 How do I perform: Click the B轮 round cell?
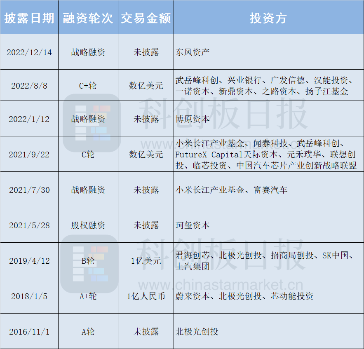pos(88,260)
